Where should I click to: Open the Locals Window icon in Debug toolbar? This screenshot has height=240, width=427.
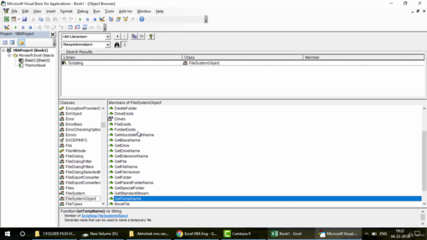point(70,27)
